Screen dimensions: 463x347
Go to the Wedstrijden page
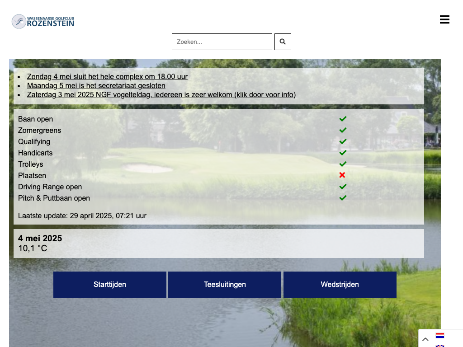click(x=340, y=285)
